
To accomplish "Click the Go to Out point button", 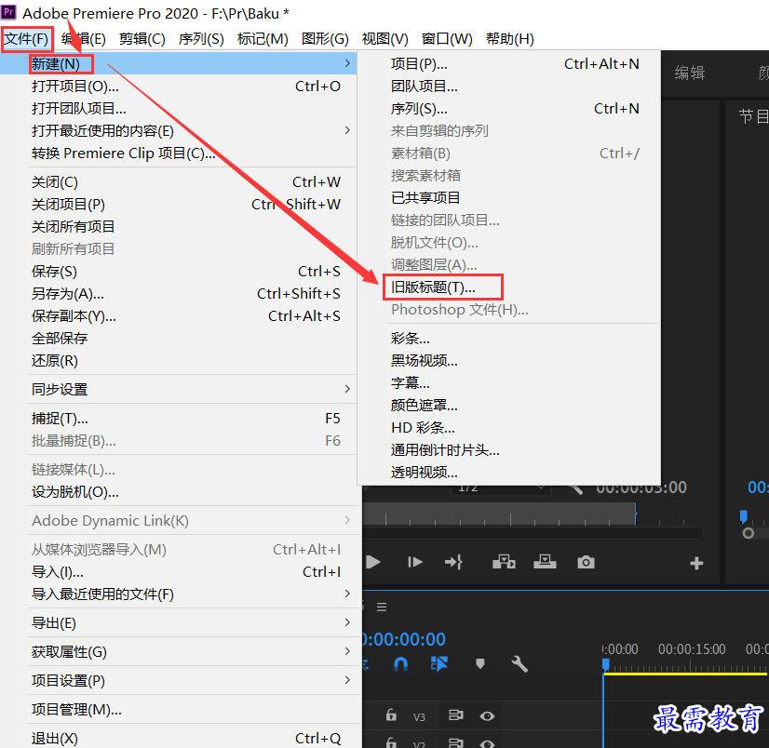I will pos(453,562).
